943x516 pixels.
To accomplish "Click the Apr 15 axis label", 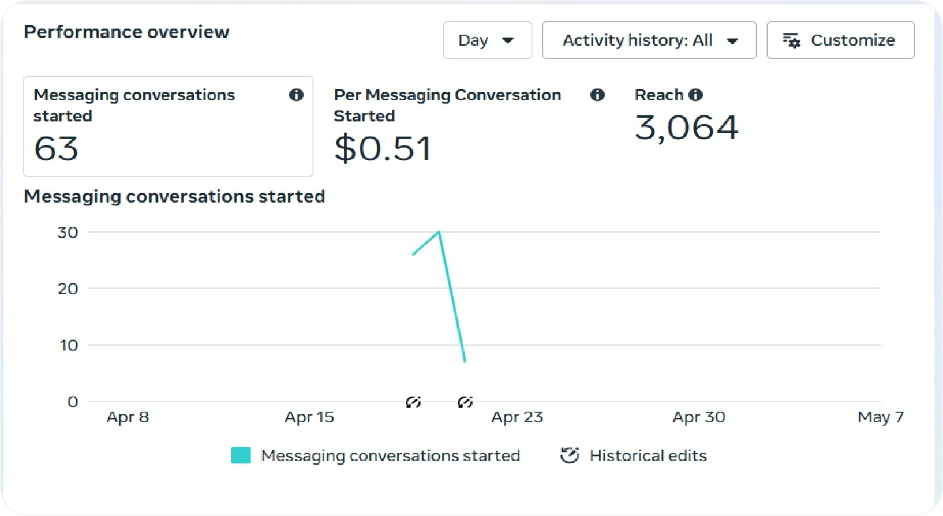I will (x=309, y=417).
